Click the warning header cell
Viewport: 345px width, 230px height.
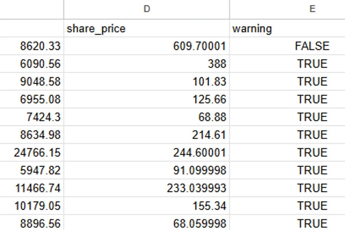tap(287, 28)
